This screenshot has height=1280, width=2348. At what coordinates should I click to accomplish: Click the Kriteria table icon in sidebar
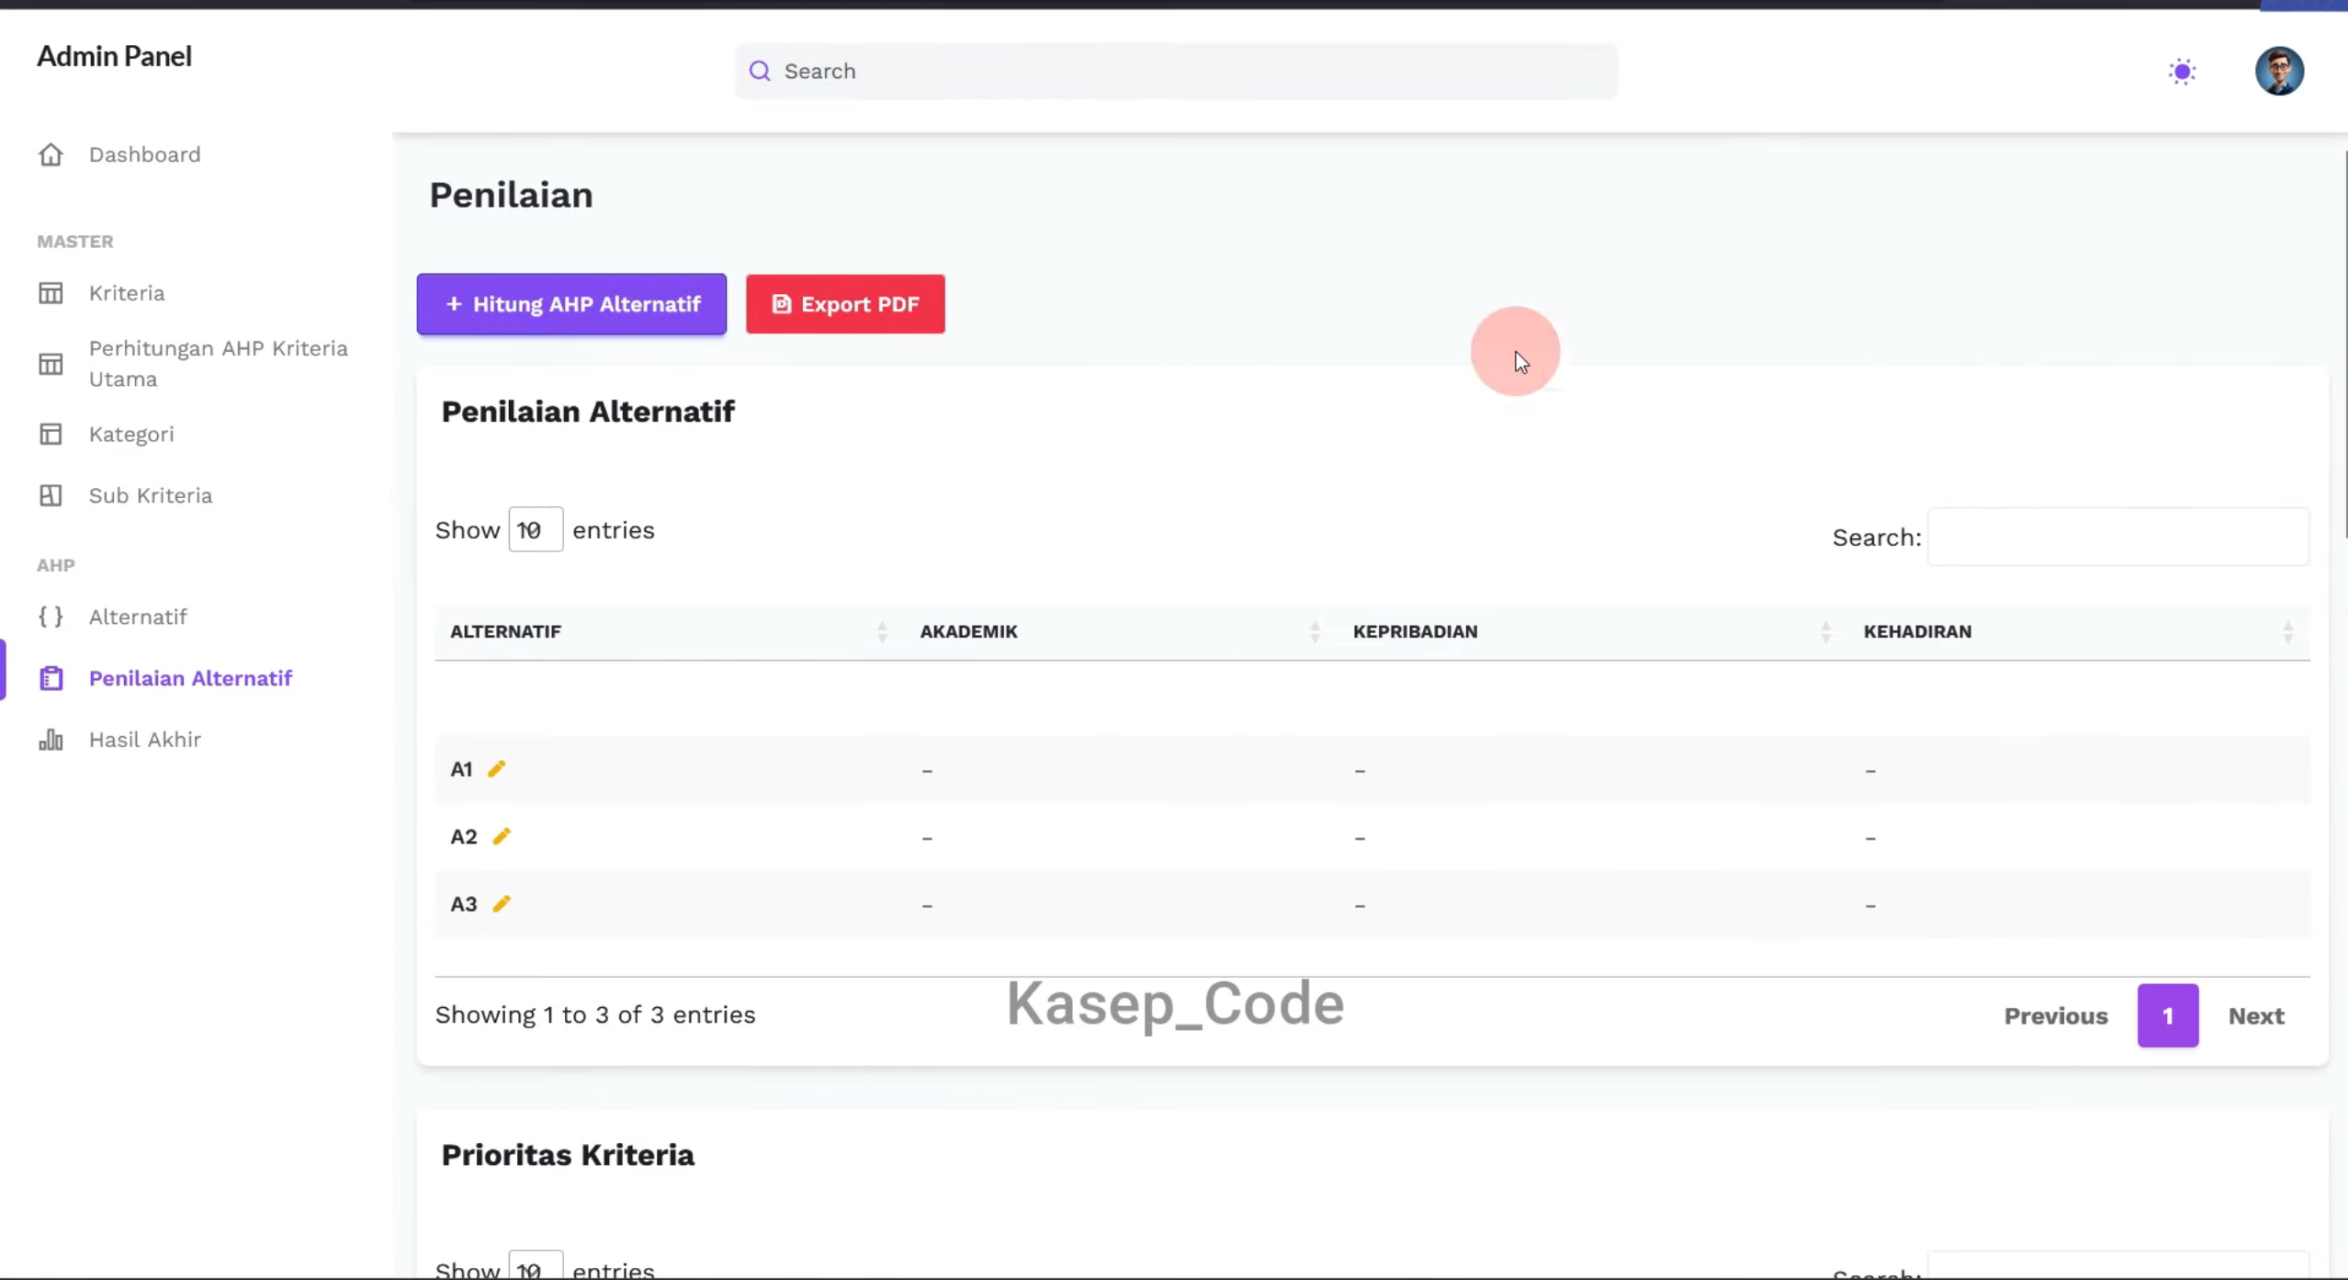(x=51, y=293)
